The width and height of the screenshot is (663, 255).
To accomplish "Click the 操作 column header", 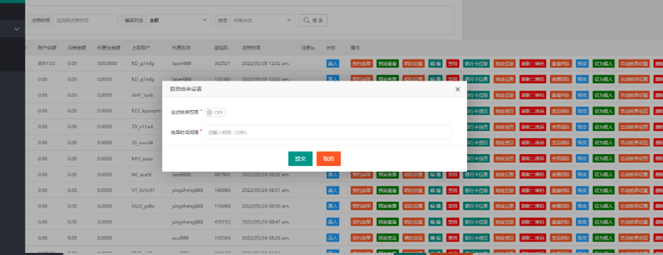I will click(355, 48).
